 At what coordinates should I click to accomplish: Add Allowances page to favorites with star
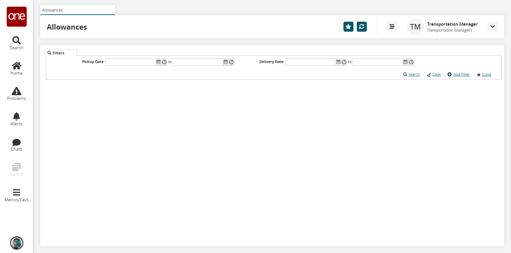tap(348, 27)
